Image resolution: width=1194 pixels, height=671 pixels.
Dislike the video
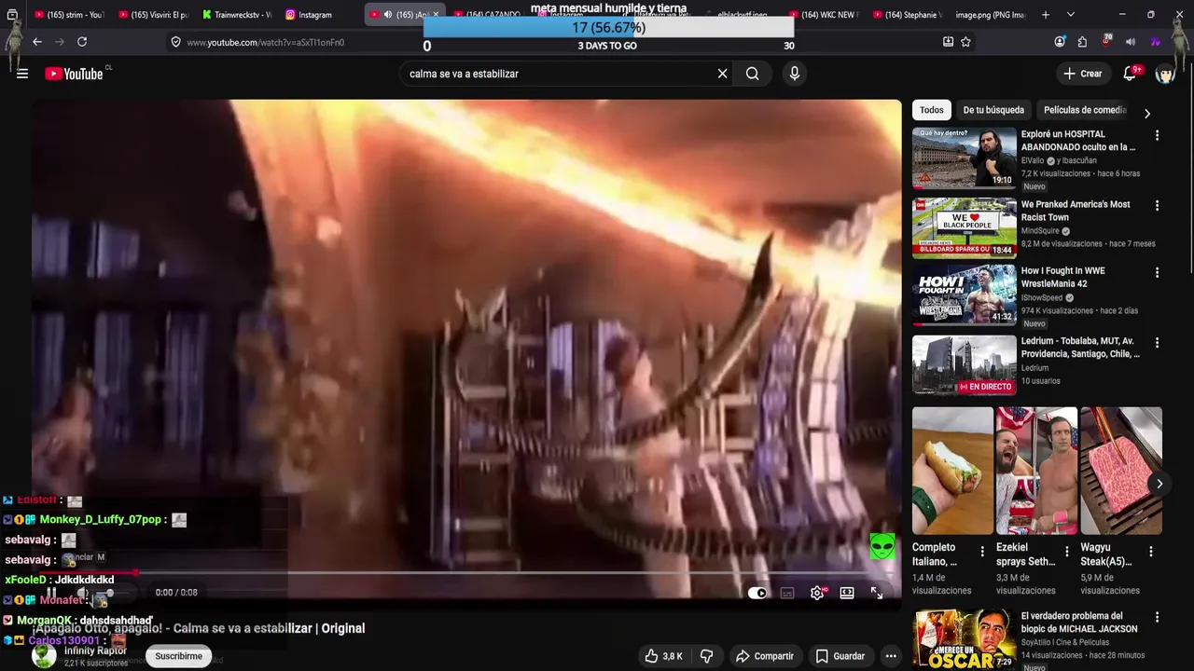coord(707,656)
